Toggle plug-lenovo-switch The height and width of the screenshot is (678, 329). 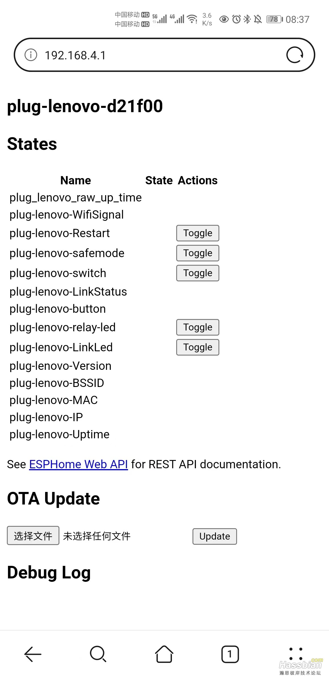198,273
